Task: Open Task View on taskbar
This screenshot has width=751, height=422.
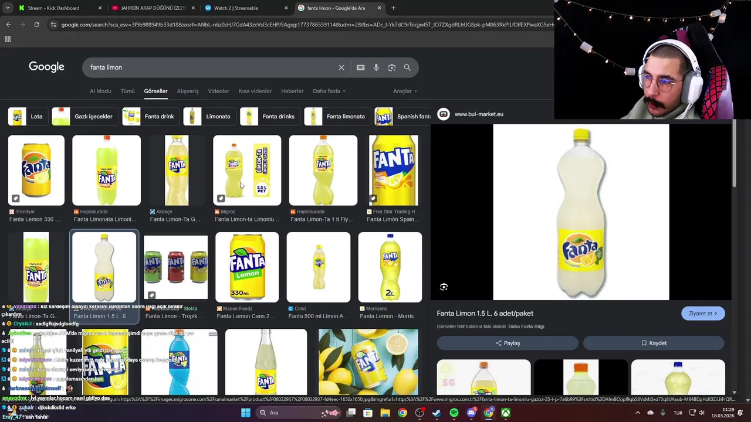Action: click(351, 413)
